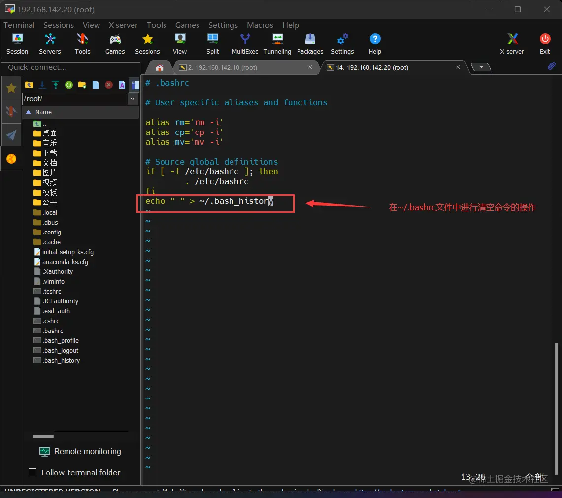Open a new tab with plus button
Image resolution: width=562 pixels, height=498 pixels.
(x=481, y=67)
